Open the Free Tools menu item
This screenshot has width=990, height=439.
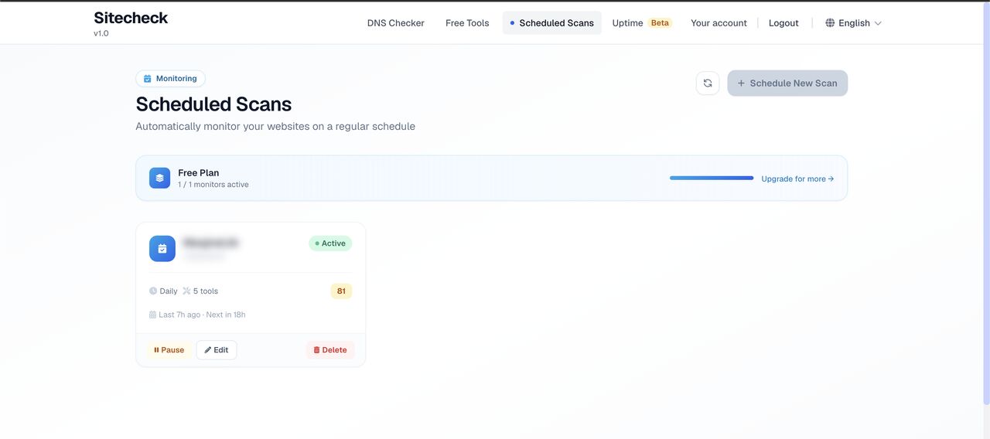tap(467, 23)
